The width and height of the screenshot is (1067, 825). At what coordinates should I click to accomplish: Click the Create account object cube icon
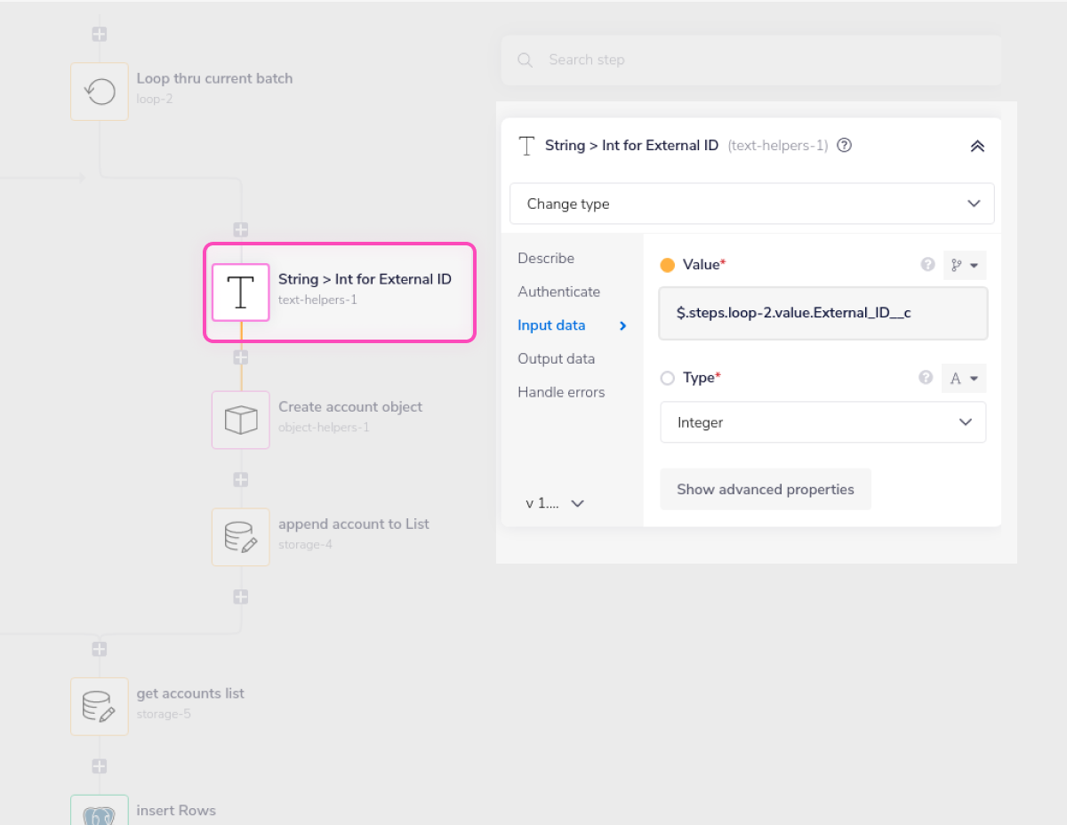coord(241,420)
